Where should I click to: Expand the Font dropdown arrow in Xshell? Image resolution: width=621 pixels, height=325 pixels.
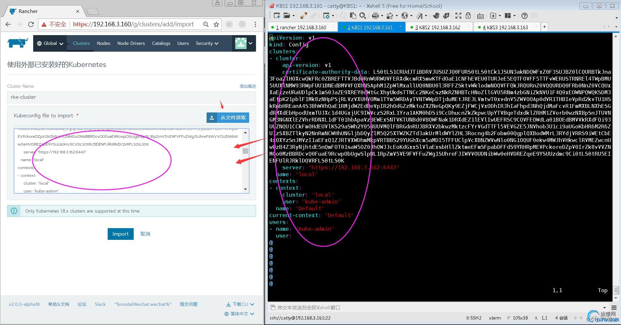coord(426,16)
